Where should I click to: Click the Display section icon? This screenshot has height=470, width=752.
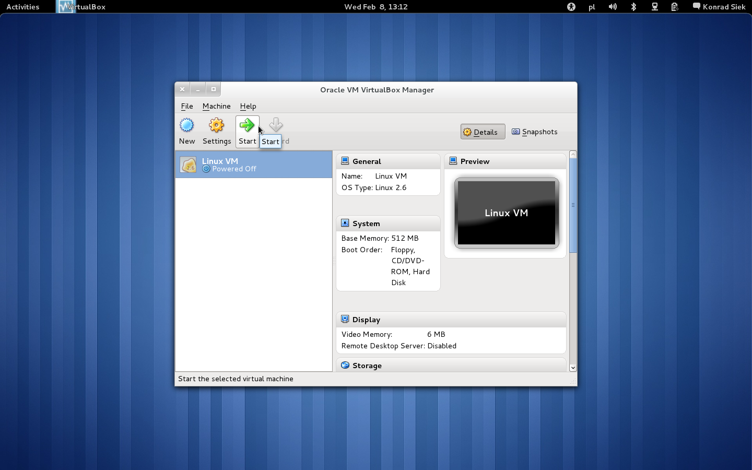point(345,319)
